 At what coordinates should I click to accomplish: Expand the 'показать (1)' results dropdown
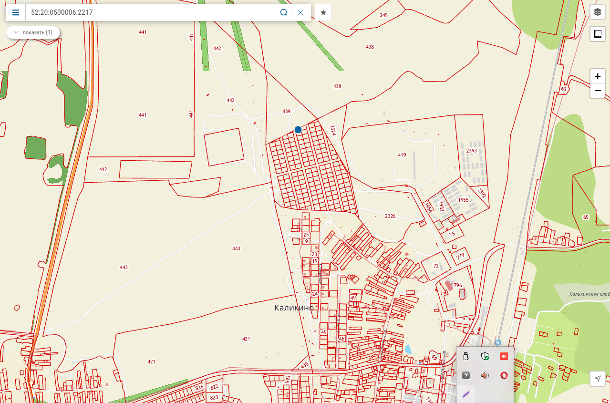click(33, 32)
